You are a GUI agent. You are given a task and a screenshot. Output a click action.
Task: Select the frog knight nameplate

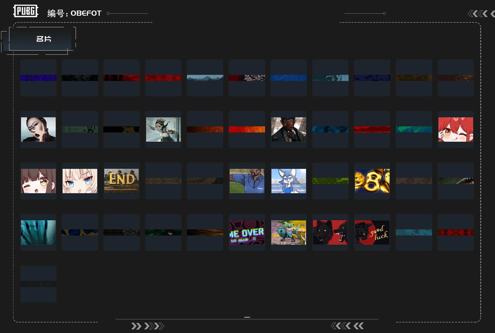(288, 232)
